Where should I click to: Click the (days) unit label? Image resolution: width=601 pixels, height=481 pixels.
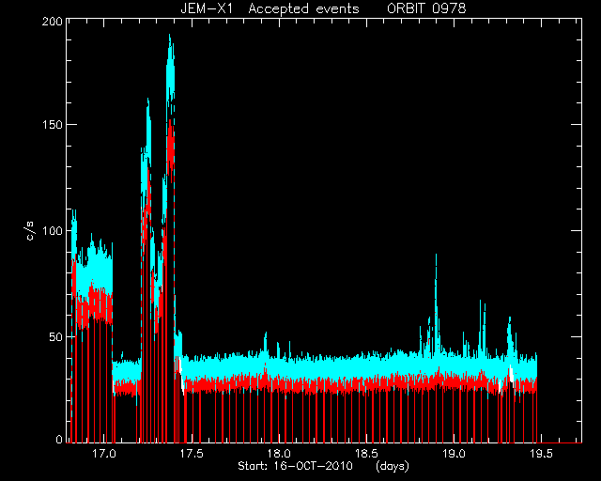[x=393, y=466]
